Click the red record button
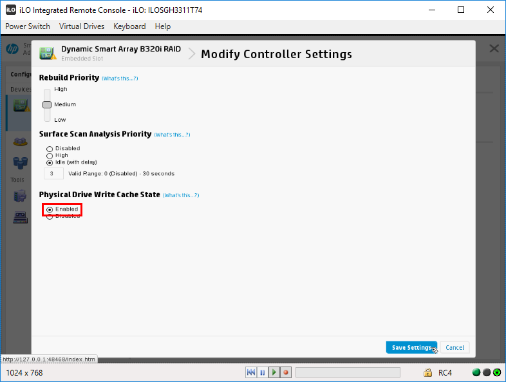 point(286,372)
